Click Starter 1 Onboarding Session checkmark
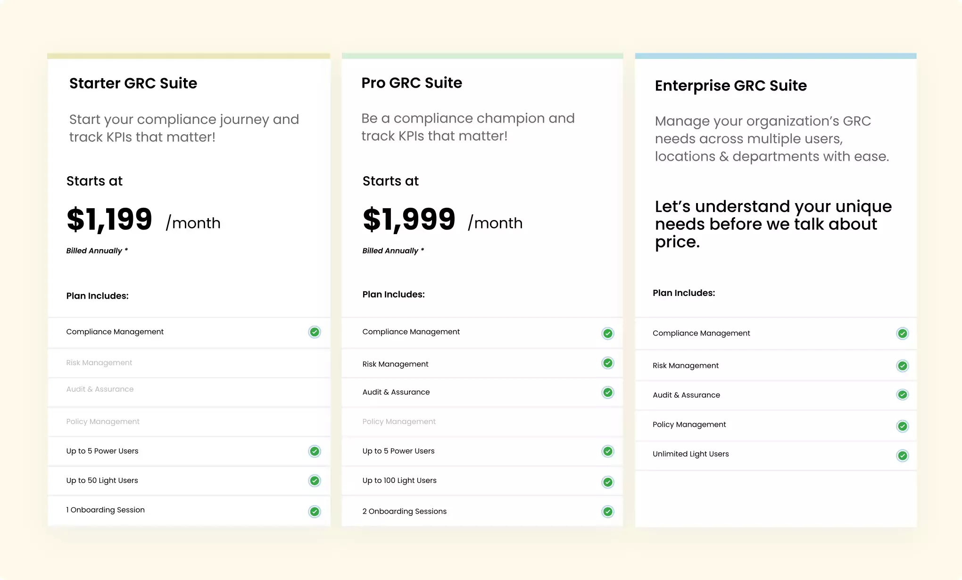 (315, 512)
